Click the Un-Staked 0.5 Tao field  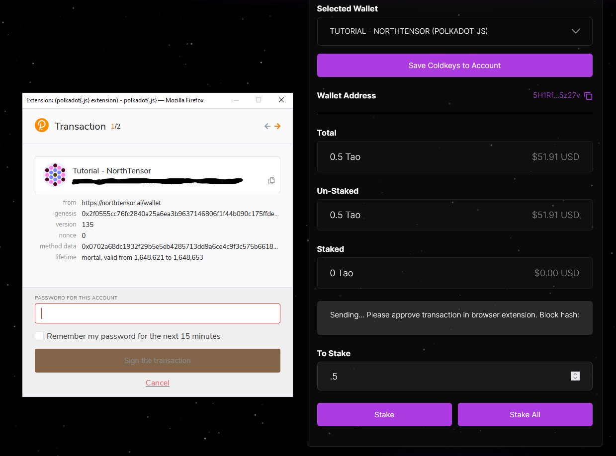[455, 215]
